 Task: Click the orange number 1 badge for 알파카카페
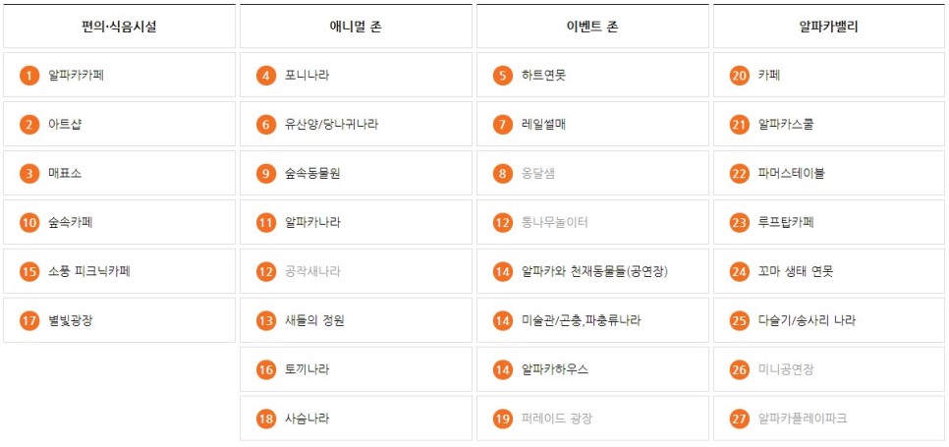(29, 76)
